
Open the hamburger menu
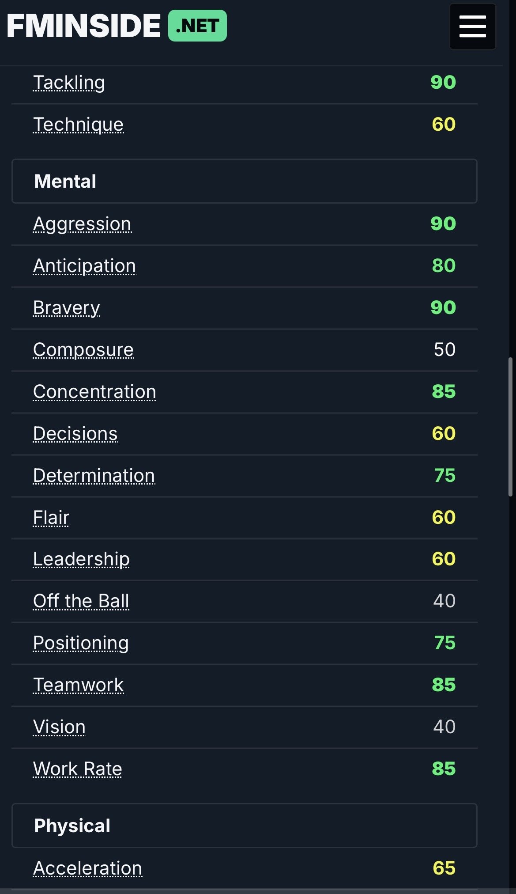click(472, 27)
